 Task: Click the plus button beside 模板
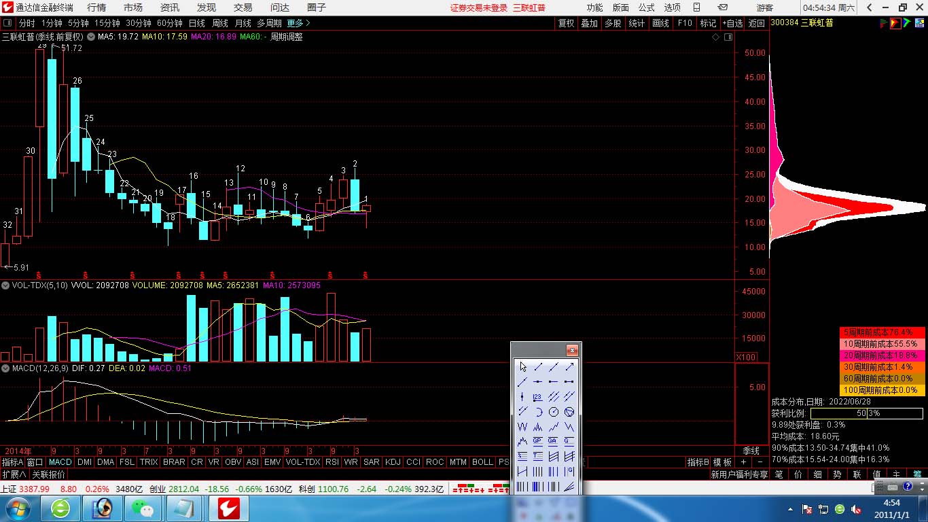coord(743,462)
